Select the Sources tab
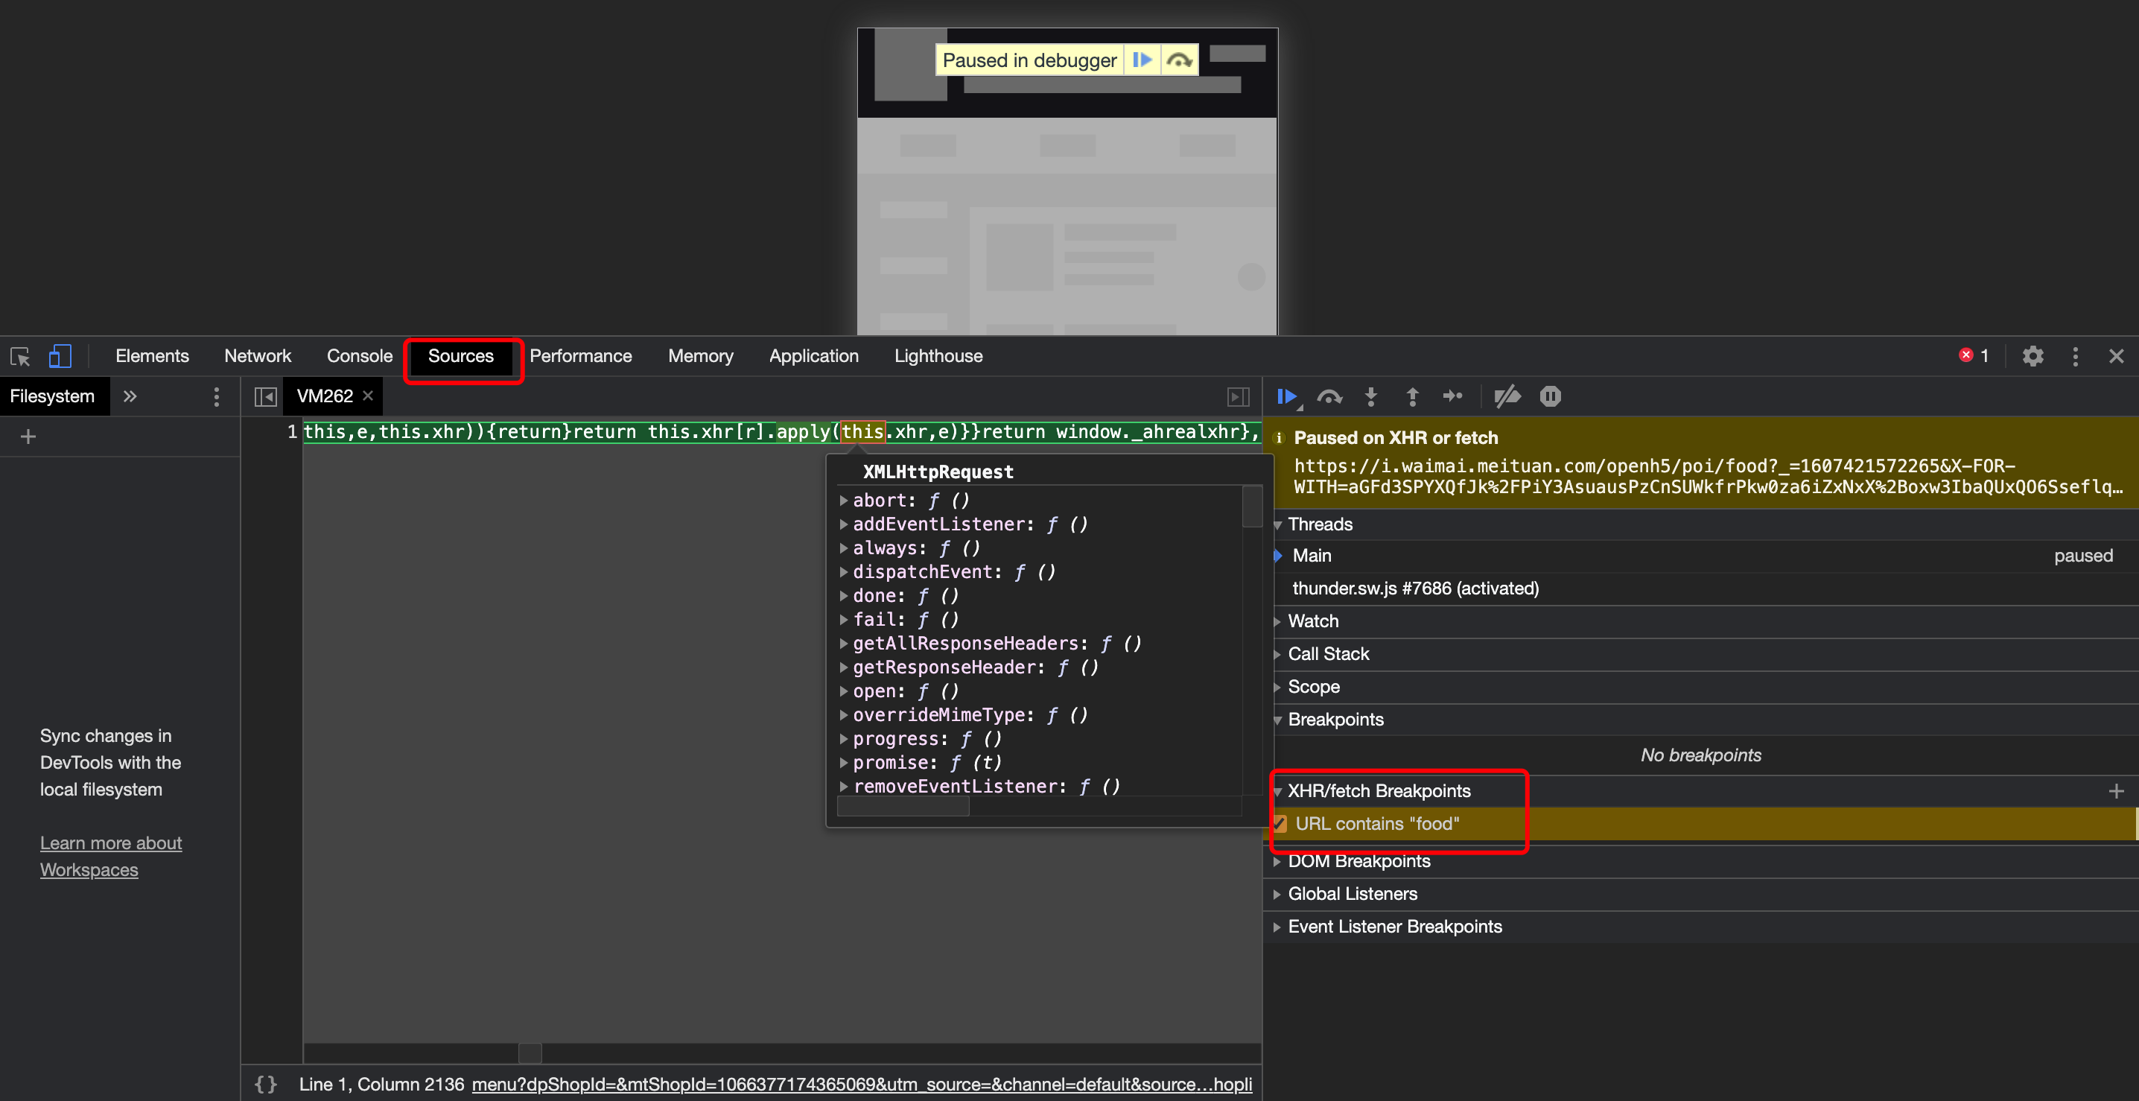This screenshot has height=1101, width=2139. 461,356
